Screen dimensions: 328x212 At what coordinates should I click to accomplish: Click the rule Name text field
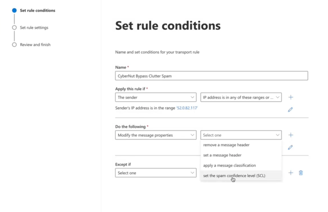tap(211, 76)
